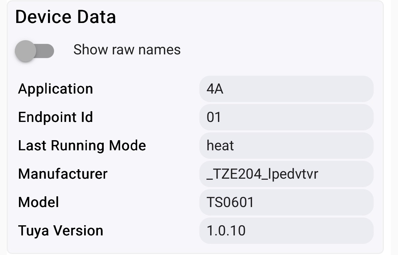Image resolution: width=398 pixels, height=255 pixels.
Task: Click the Last Running Mode label
Action: [82, 146]
